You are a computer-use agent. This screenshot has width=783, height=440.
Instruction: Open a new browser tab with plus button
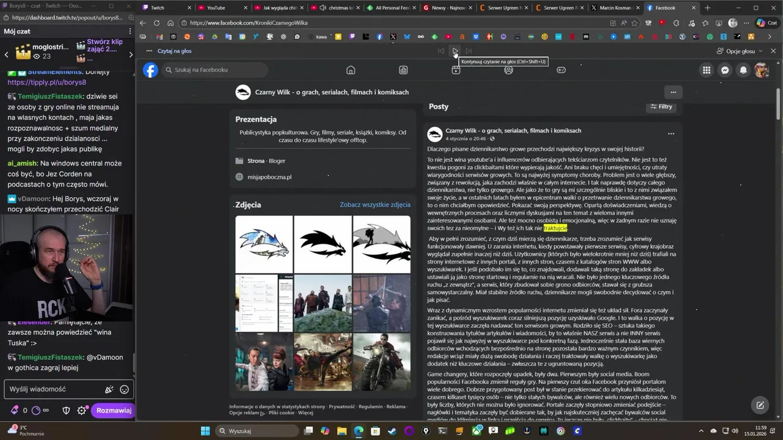point(708,8)
